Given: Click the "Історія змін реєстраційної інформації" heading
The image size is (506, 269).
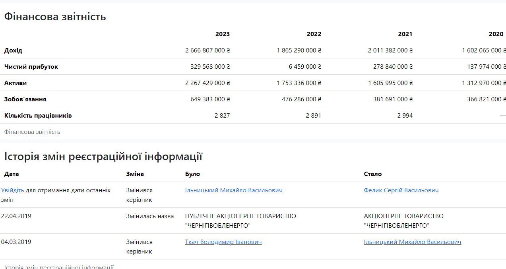Looking at the screenshot, I should (x=103, y=157).
